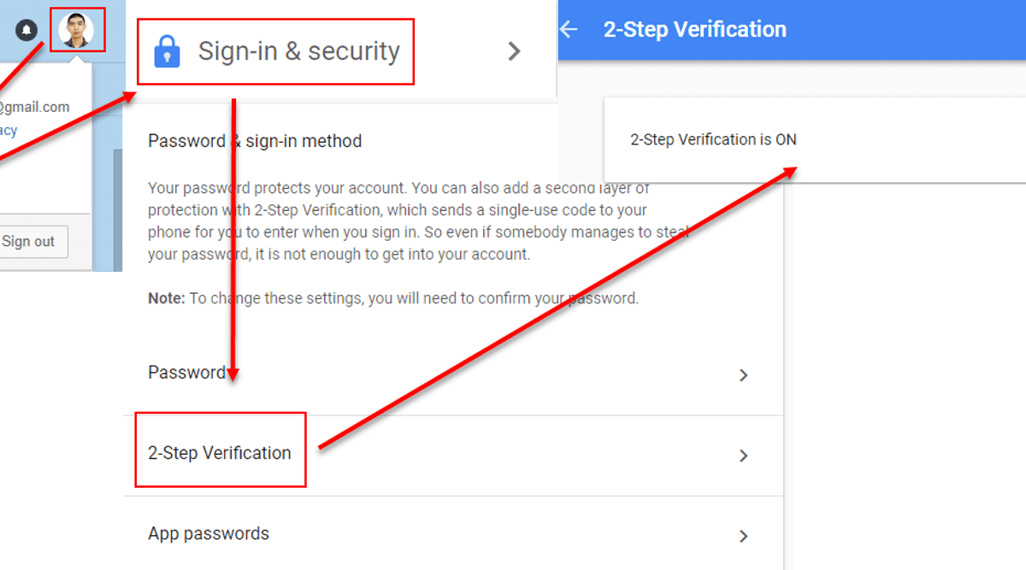
Task: Click the gmail.com email address
Action: [35, 106]
